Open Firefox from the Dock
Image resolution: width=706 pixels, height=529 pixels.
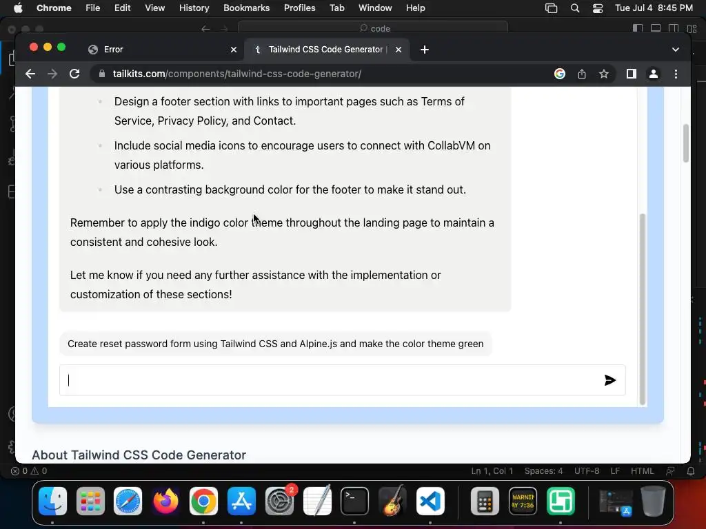(x=165, y=501)
